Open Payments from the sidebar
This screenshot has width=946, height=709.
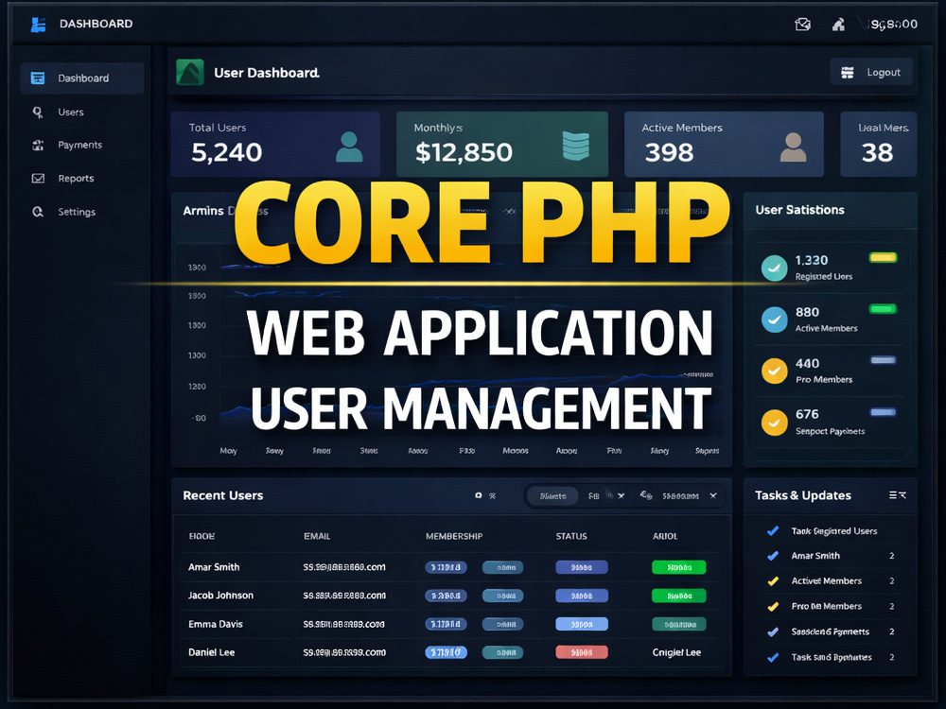click(79, 145)
